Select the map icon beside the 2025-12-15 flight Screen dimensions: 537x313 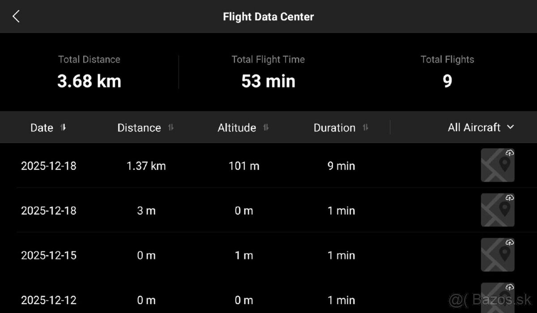coord(498,255)
